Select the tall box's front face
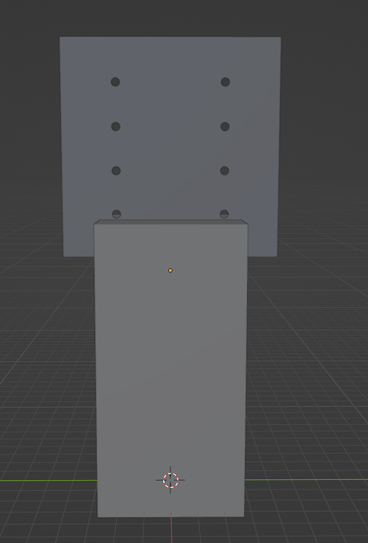Screen dimensions: 368x543 170,371
